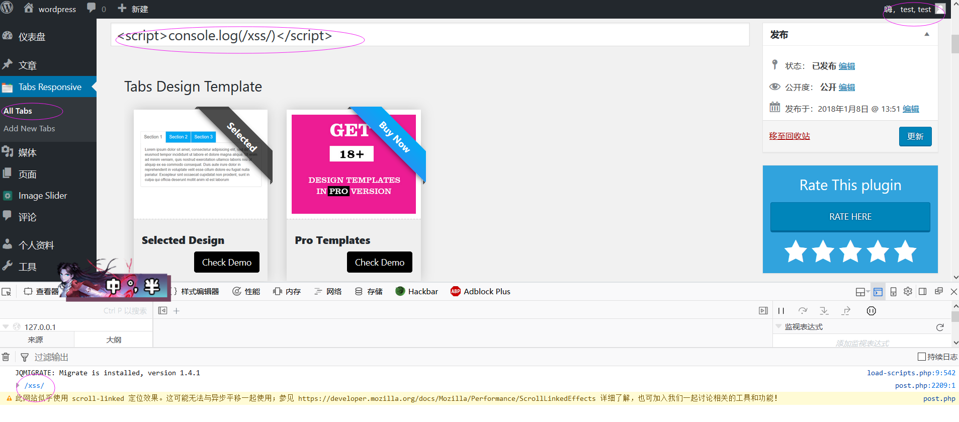This screenshot has height=422, width=959.
Task: Toggle responsive design mode icon
Action: click(893, 292)
